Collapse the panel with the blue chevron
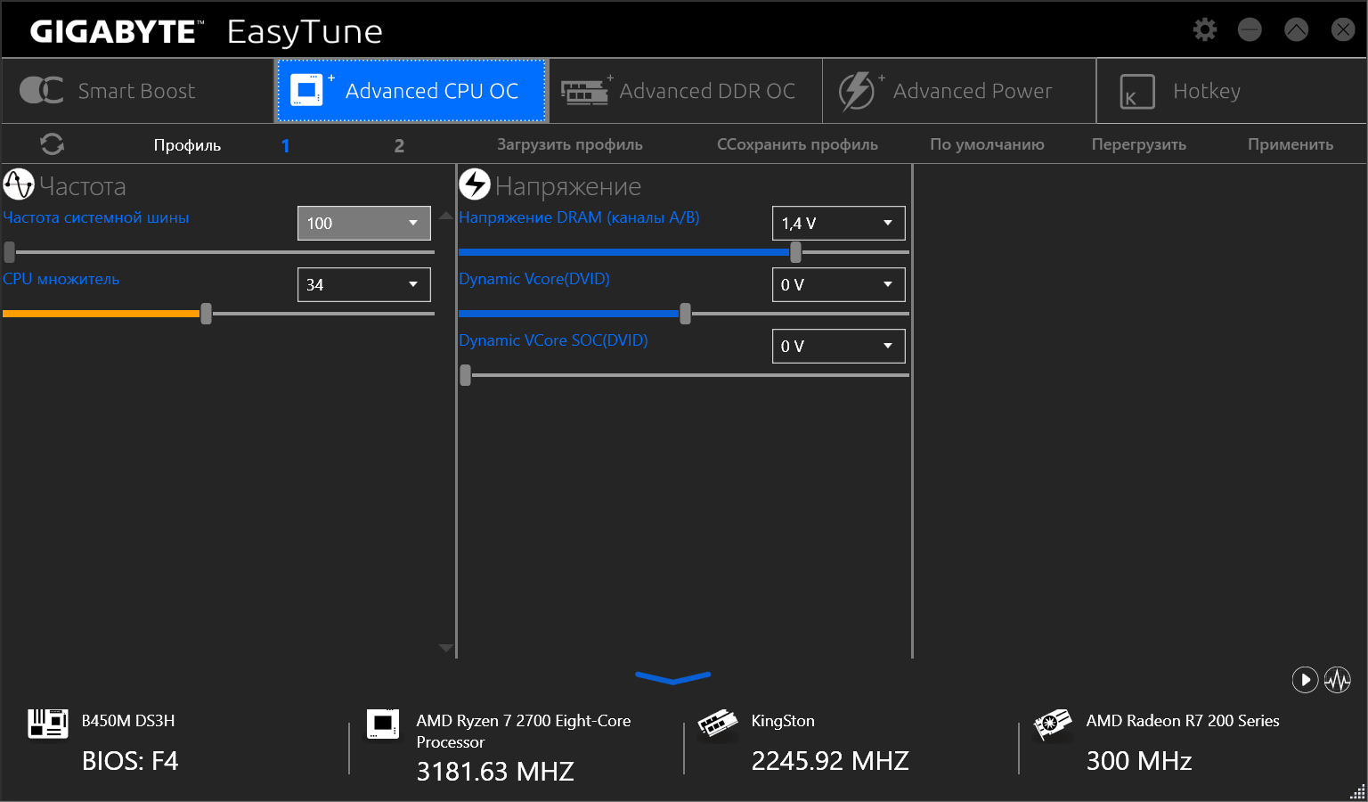The height and width of the screenshot is (802, 1368). 673,678
